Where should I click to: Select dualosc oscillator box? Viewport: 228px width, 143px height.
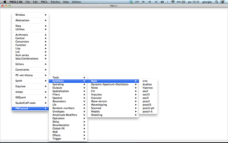pos(148,84)
